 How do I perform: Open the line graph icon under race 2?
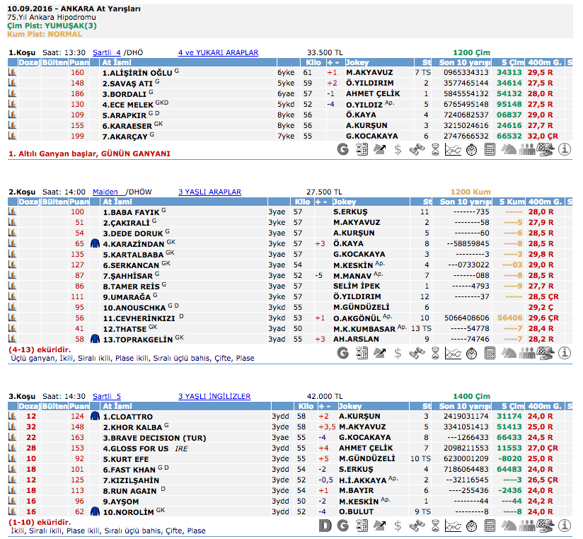(x=453, y=352)
